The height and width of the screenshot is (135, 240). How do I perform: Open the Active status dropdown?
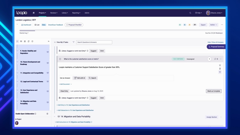tap(213, 25)
